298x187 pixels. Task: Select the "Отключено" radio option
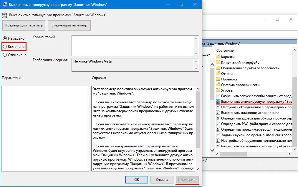tap(5, 55)
